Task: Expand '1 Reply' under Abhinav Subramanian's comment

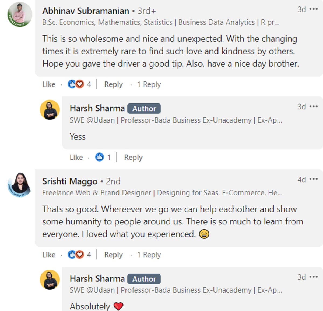Action: point(149,84)
